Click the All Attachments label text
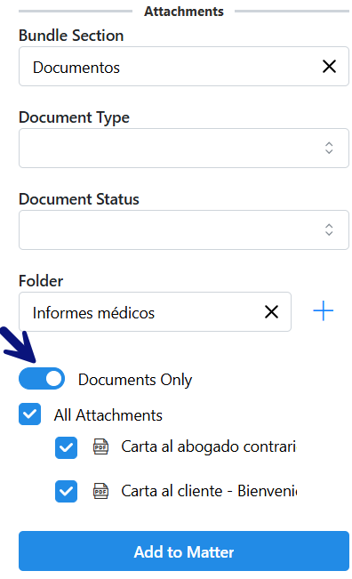Image resolution: width=352 pixels, height=579 pixels. (108, 415)
